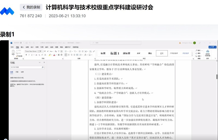This screenshot has height=140, width=218.
Task: Go back to My Recordings
Action: pyautogui.click(x=31, y=7)
